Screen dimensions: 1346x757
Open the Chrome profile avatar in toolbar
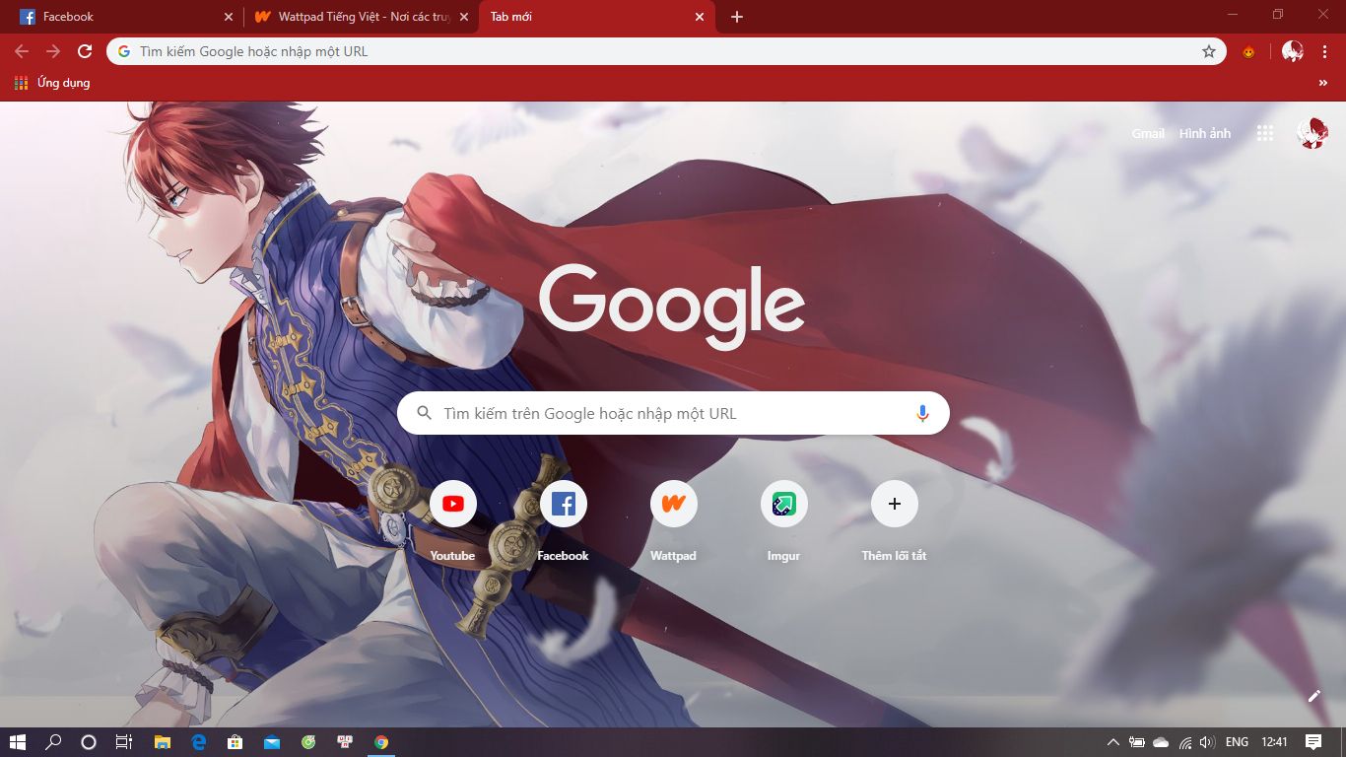point(1292,51)
